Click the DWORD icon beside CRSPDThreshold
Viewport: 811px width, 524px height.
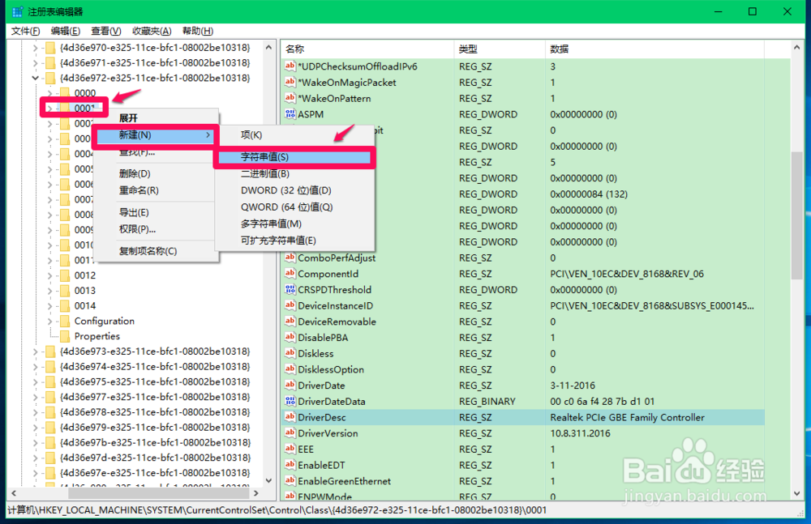[290, 289]
